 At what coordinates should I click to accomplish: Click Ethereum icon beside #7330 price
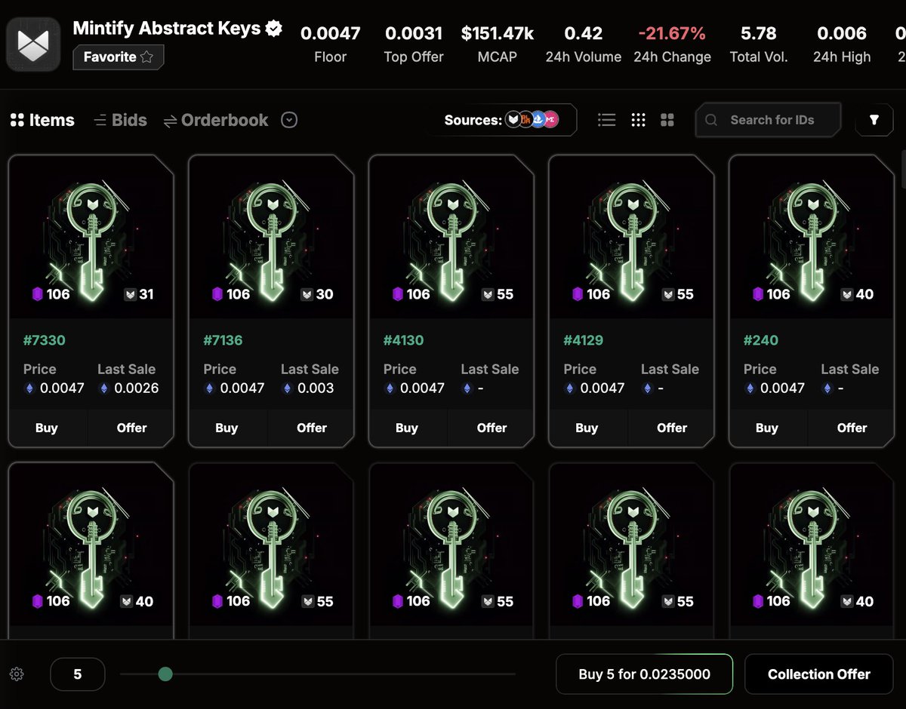30,388
